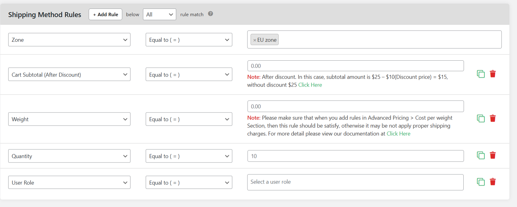Duplicate the Weight rule

pyautogui.click(x=481, y=119)
